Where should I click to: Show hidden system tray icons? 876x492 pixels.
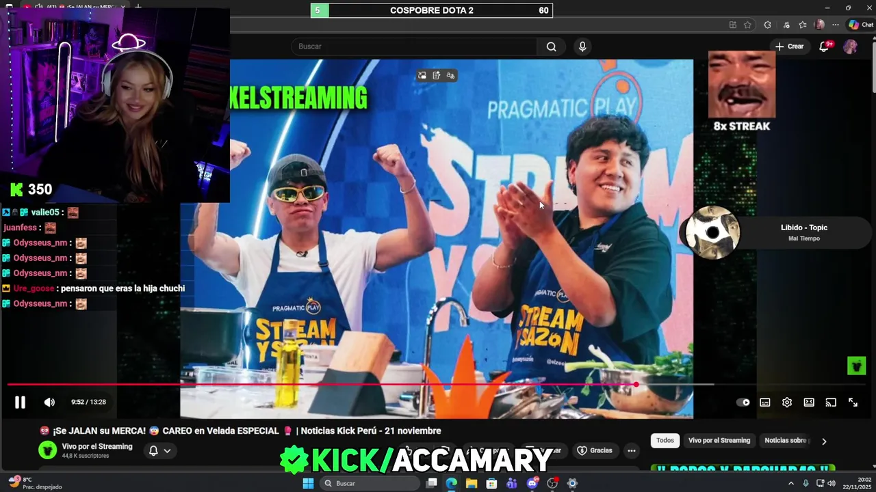coord(791,483)
